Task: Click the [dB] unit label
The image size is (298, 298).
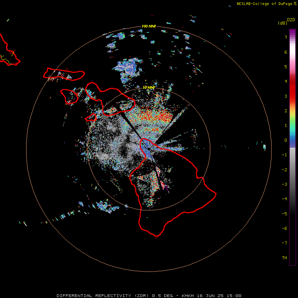Action: pos(283,23)
